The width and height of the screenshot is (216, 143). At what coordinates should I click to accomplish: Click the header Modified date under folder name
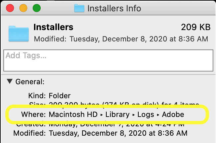121,39
